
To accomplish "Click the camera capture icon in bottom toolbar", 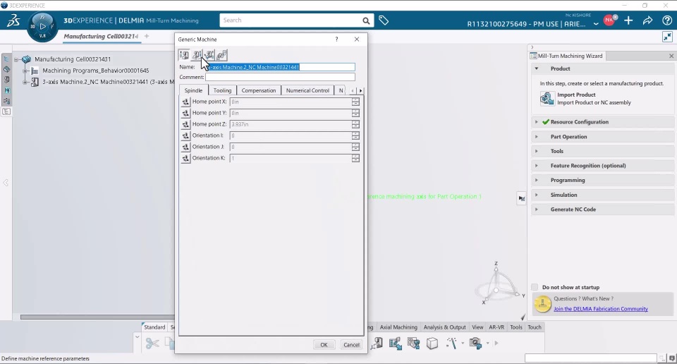I will [475, 344].
